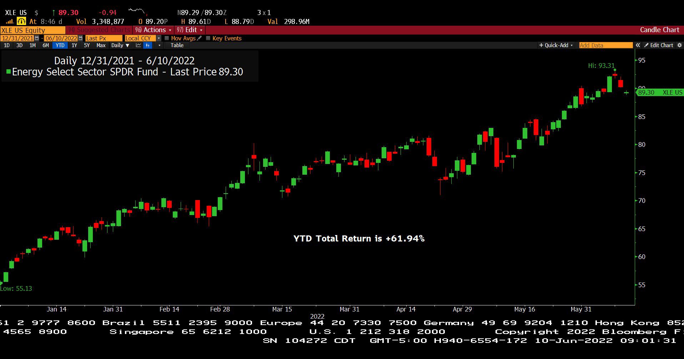Select the Max range tab
The image size is (684, 359).
point(101,45)
